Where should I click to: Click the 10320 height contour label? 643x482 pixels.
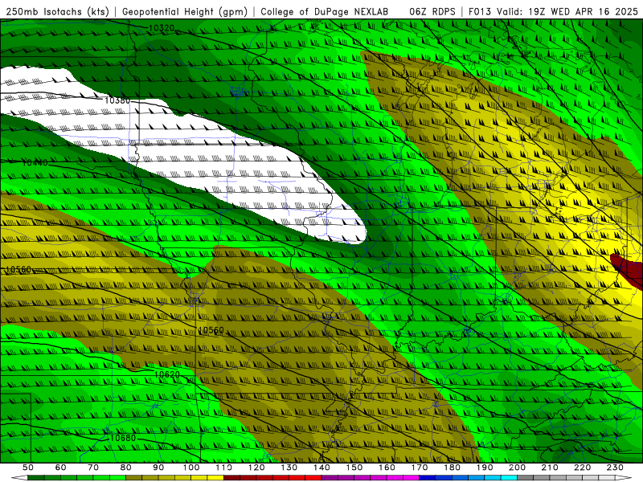[162, 28]
